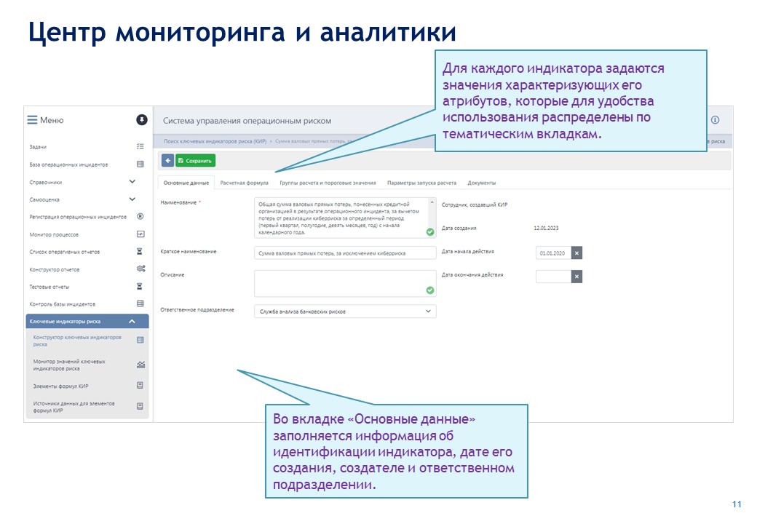Collapse Ключевые индикаторы риска section
The image size is (757, 524).
[x=132, y=322]
